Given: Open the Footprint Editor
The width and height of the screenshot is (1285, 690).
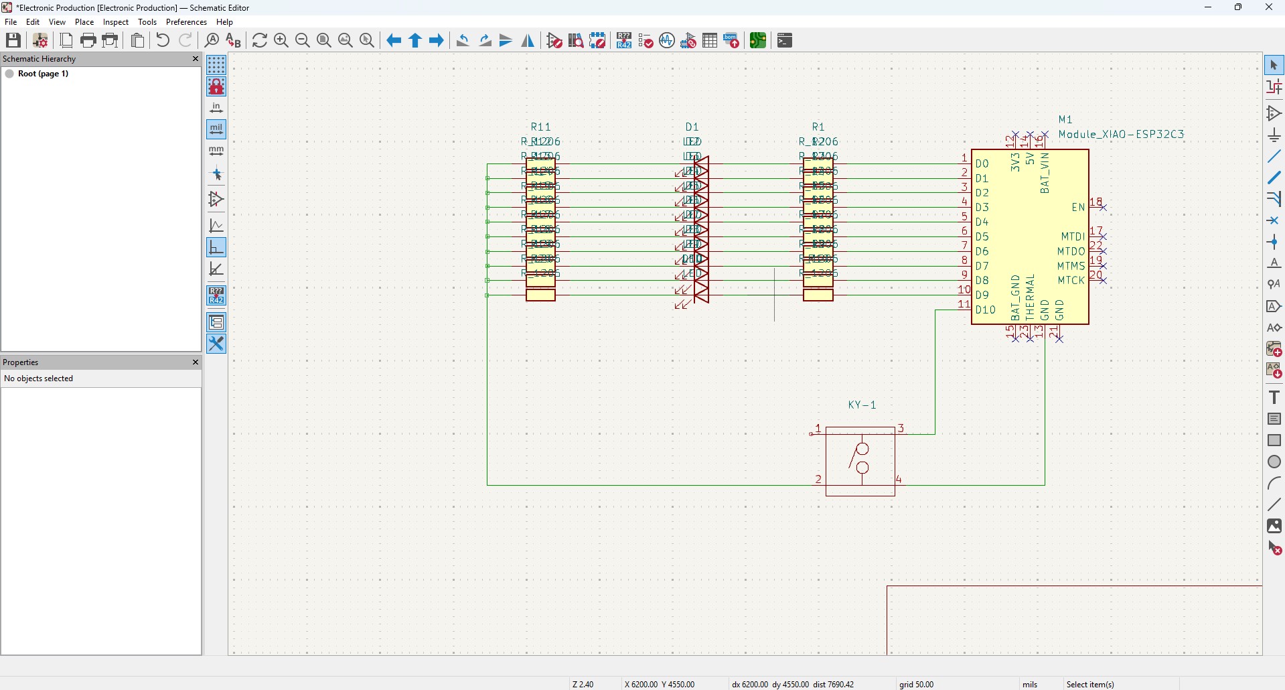Looking at the screenshot, I should pyautogui.click(x=598, y=40).
